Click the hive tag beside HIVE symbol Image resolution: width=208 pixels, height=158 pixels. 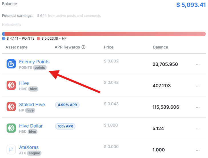coord(33,89)
